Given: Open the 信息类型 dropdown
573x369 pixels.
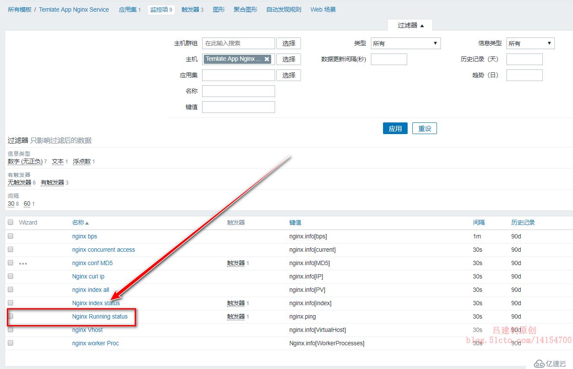Looking at the screenshot, I should (530, 43).
